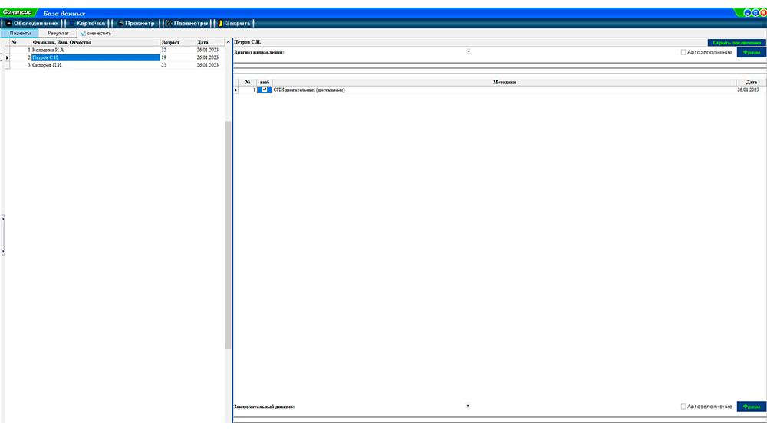Viewport: 767px width, 431px height.
Task: Open the Просмотр toolbar item
Action: click(136, 24)
